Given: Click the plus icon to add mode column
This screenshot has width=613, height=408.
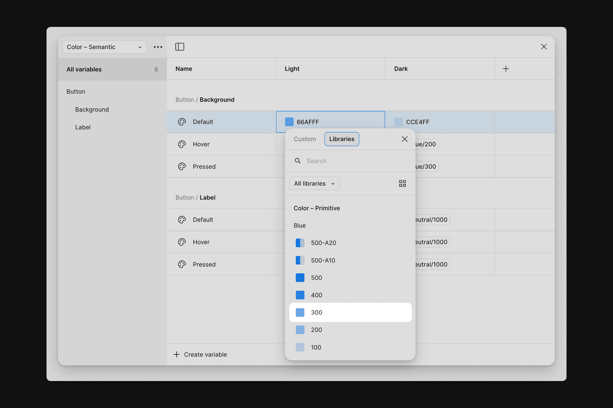Looking at the screenshot, I should [506, 69].
